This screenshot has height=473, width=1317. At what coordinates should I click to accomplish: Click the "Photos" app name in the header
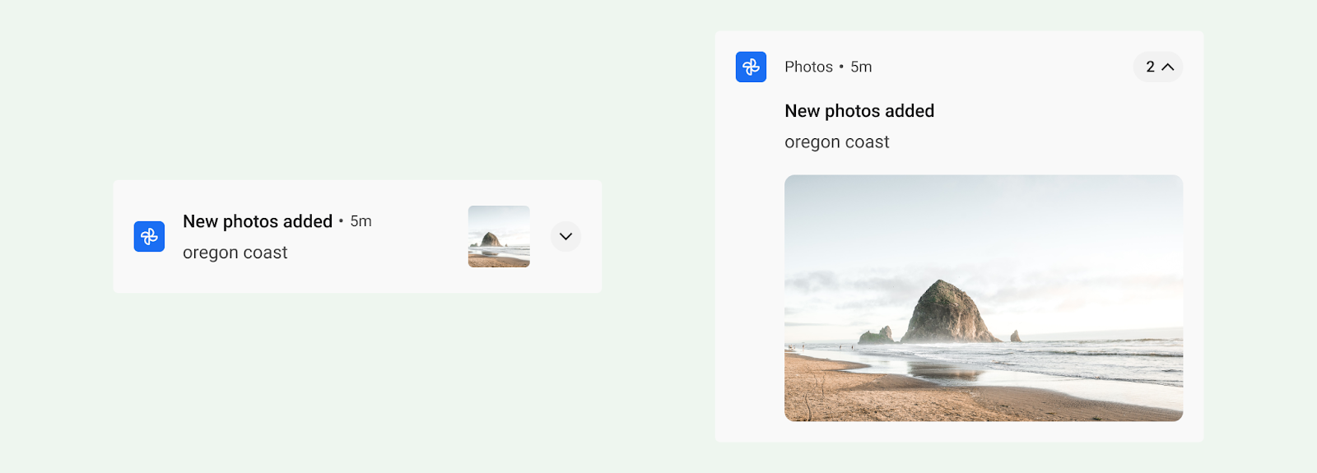tap(808, 67)
